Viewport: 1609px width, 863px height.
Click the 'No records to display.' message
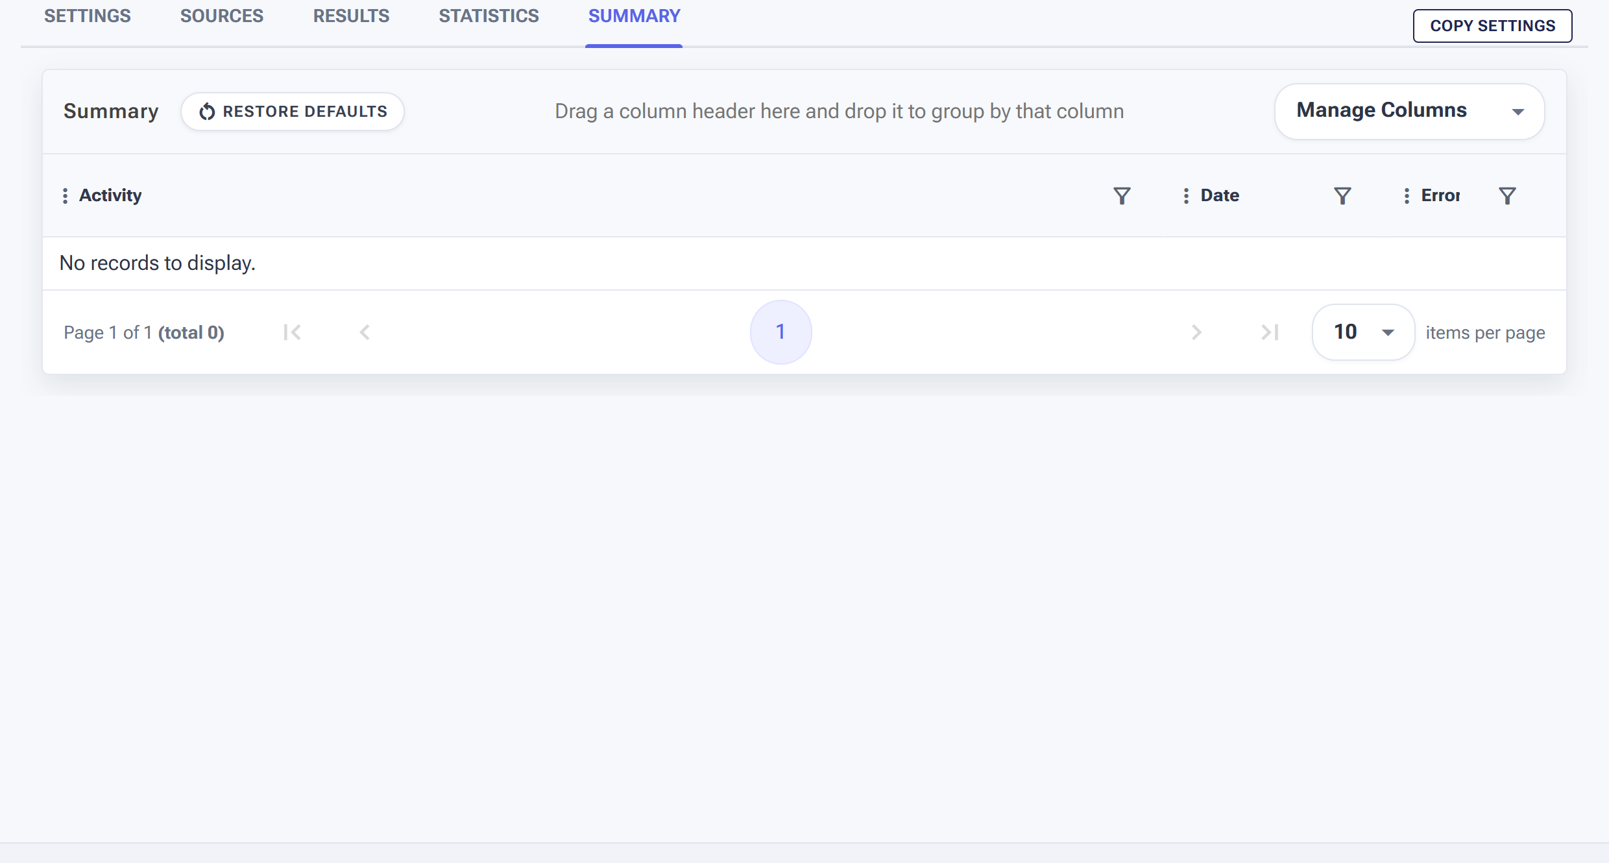point(158,263)
